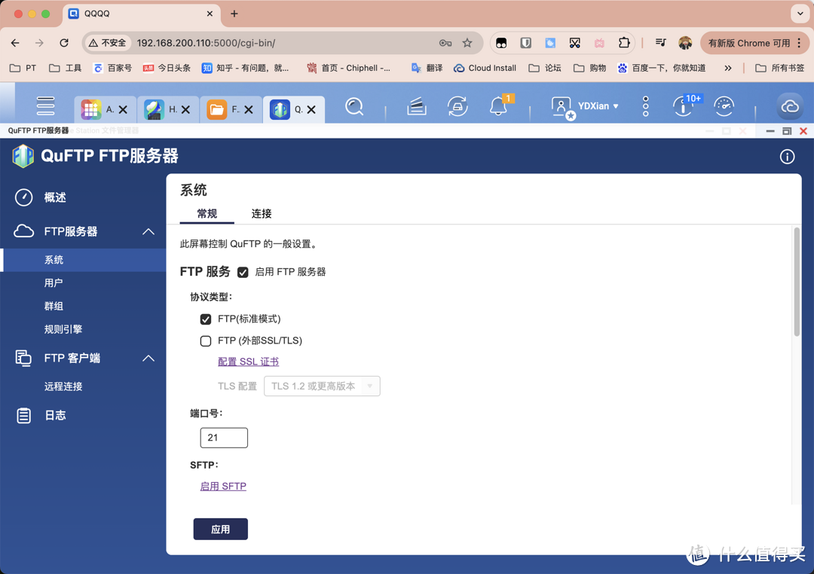Click the dashboard gauge icon
Image resolution: width=814 pixels, height=574 pixels.
(724, 107)
